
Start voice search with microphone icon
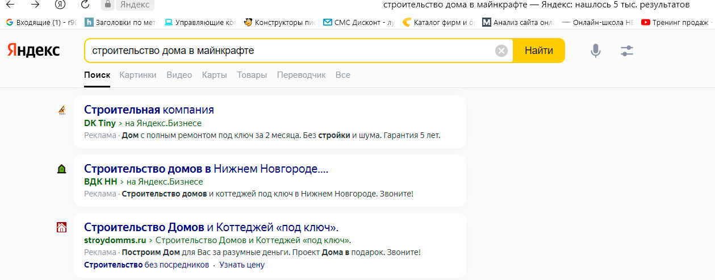tap(595, 51)
